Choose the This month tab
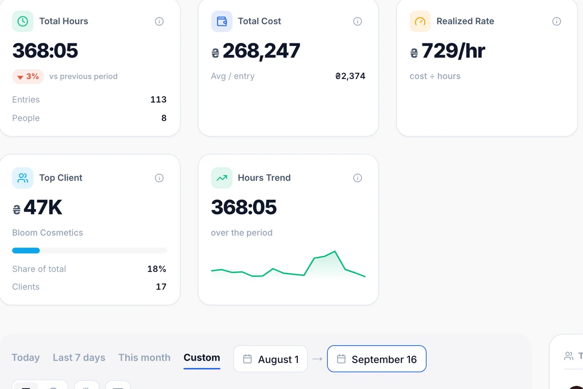 [x=144, y=358]
